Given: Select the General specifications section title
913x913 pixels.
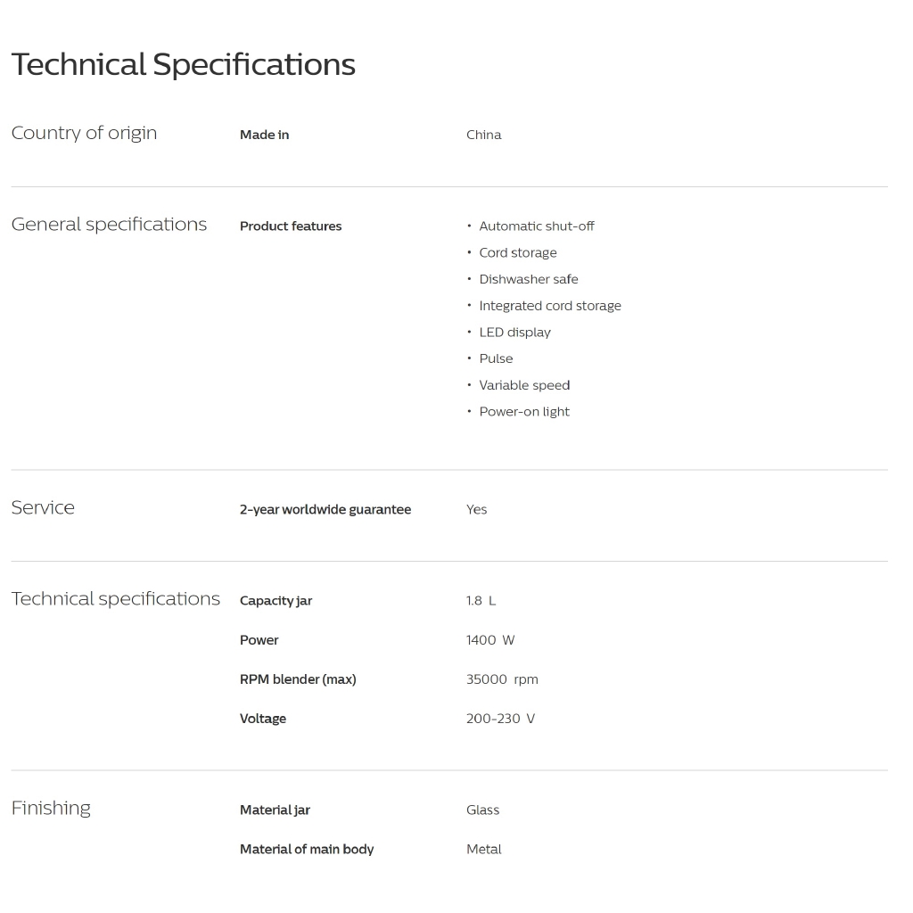Looking at the screenshot, I should [109, 225].
